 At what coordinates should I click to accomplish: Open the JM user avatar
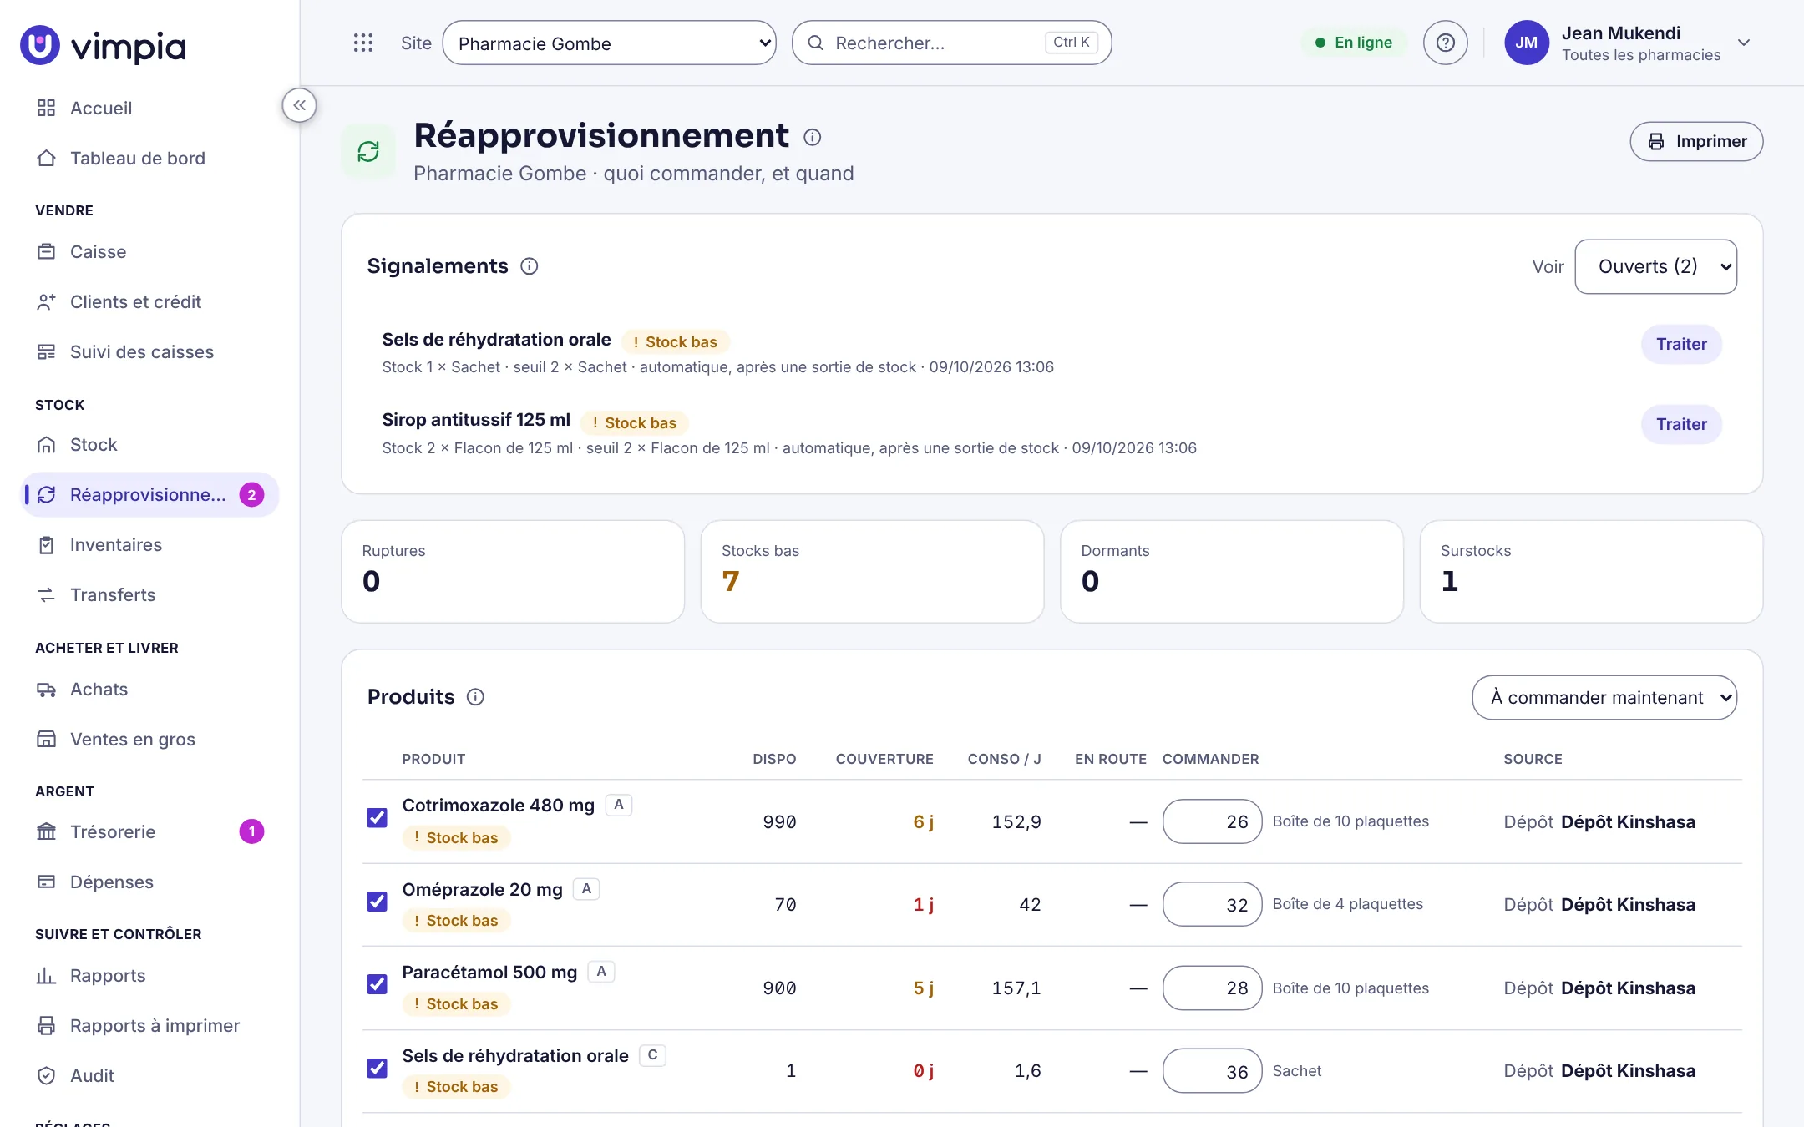tap(1527, 43)
